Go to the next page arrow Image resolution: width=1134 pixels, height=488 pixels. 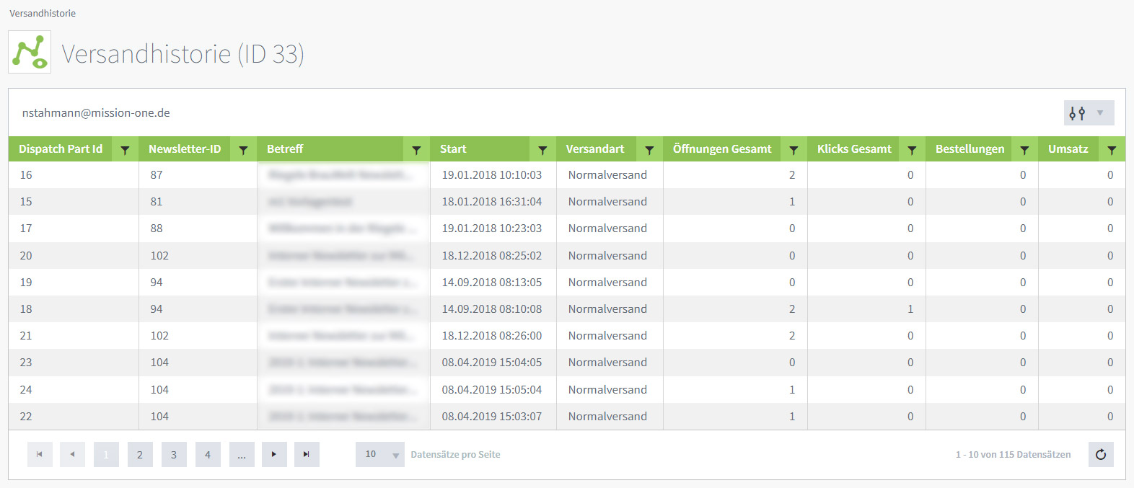coord(274,454)
